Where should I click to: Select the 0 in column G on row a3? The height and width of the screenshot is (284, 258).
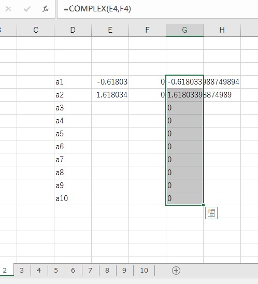pyautogui.click(x=184, y=108)
